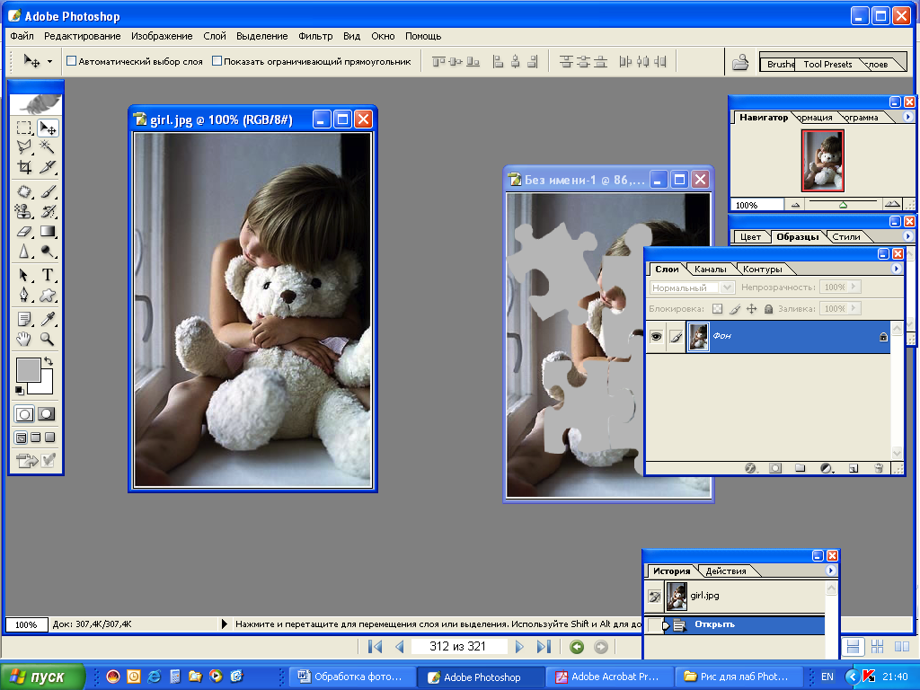Viewport: 920px width, 690px height.
Task: Select the Dodge tool
Action: (47, 252)
